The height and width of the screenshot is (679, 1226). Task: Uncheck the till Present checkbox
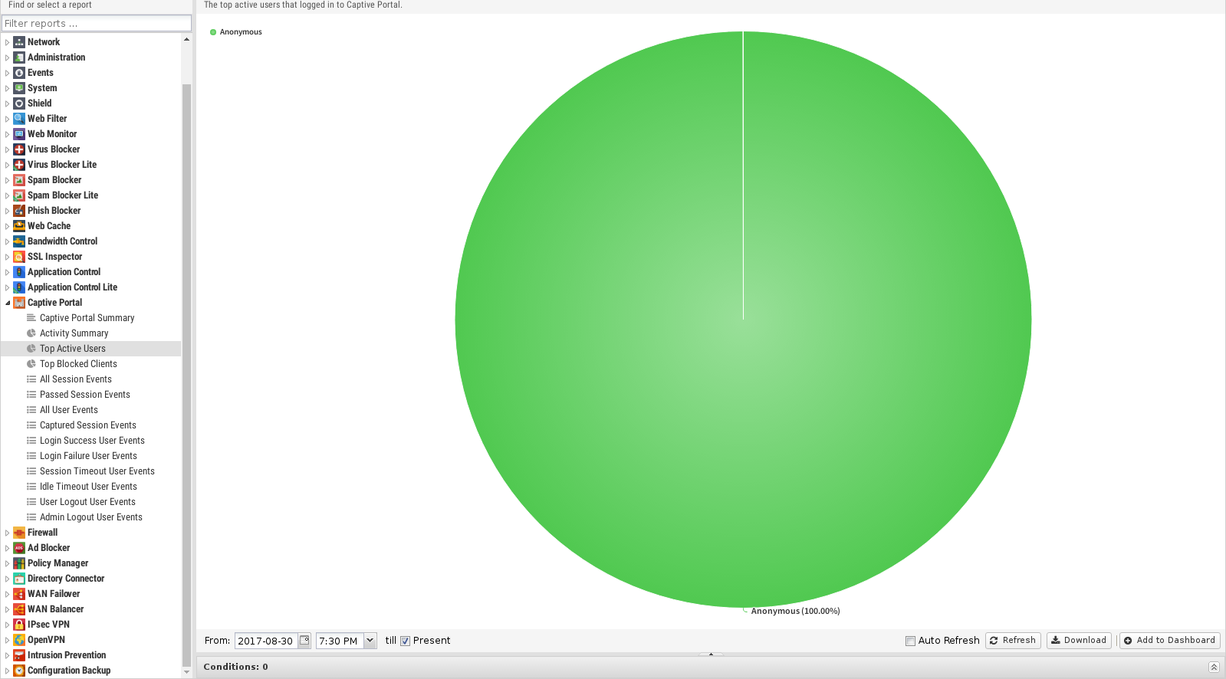(405, 641)
